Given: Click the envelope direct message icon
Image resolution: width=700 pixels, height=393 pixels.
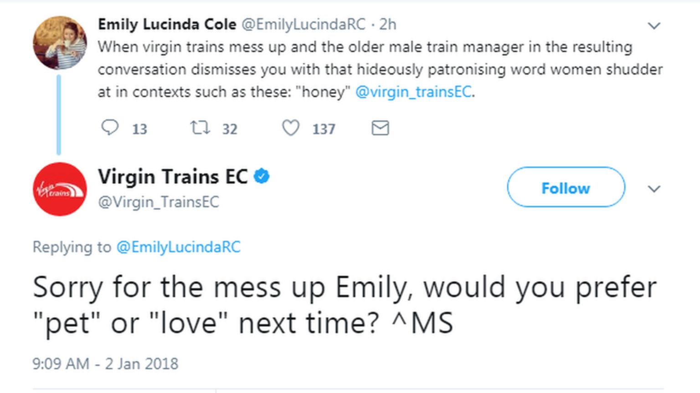Looking at the screenshot, I should (380, 128).
